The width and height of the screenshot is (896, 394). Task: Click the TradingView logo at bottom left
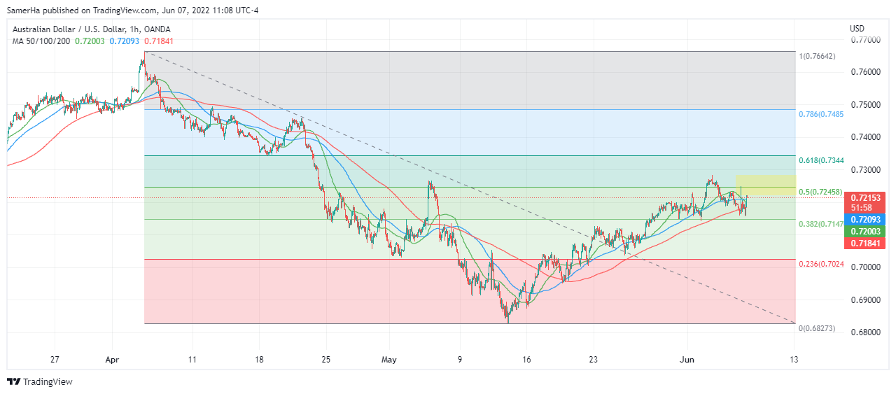coord(40,382)
